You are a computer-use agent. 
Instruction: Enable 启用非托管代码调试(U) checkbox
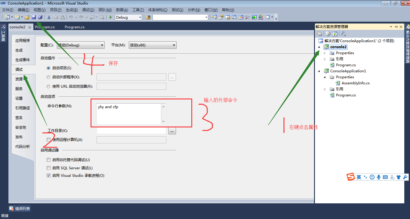coord(48,160)
